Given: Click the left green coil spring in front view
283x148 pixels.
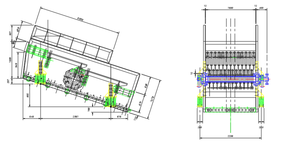Looking at the screenshot, I should pos(200,100).
